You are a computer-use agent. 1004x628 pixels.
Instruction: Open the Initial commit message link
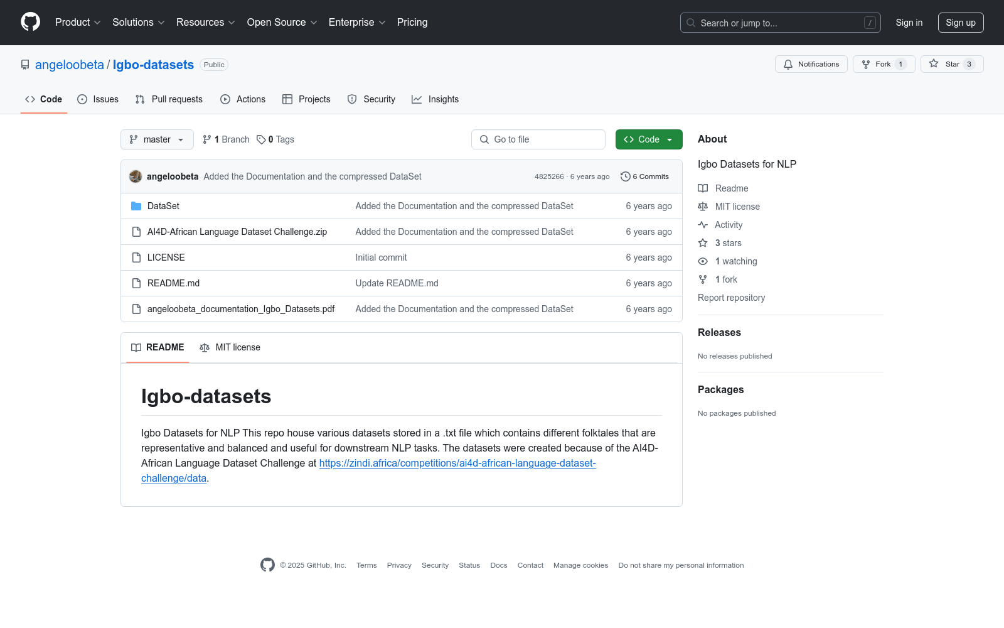click(x=381, y=257)
